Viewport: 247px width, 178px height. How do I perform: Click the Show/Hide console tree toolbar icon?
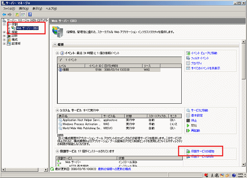pos(23,15)
